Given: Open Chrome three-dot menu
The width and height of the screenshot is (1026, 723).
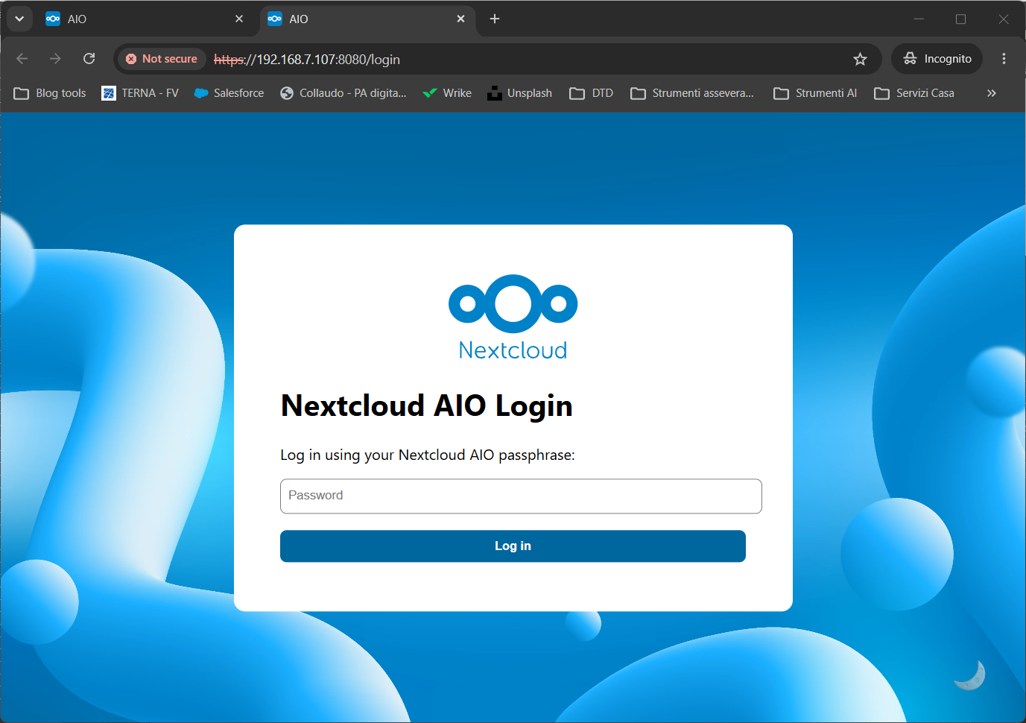Looking at the screenshot, I should (1004, 59).
